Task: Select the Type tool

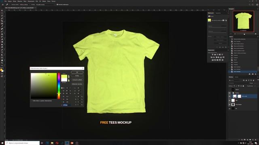Action: click(2, 52)
